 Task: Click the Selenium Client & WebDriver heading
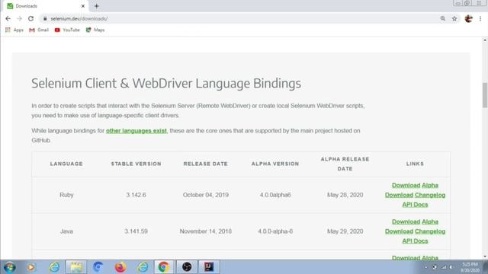(166, 84)
